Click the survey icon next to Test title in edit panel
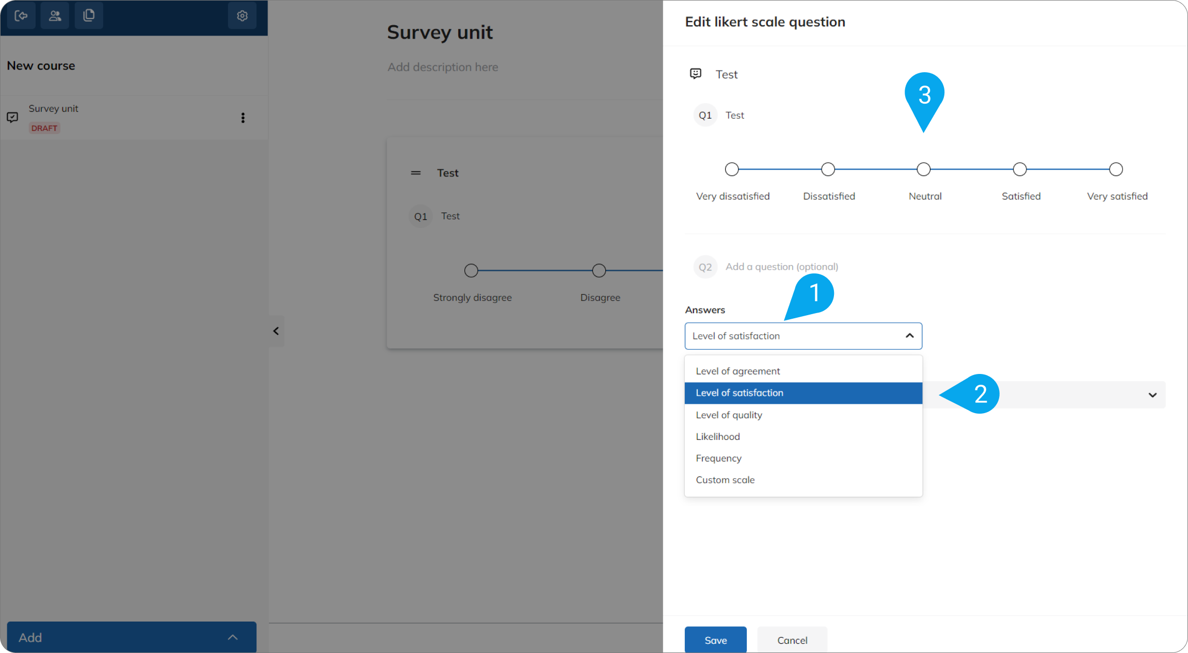The image size is (1188, 653). pos(696,74)
